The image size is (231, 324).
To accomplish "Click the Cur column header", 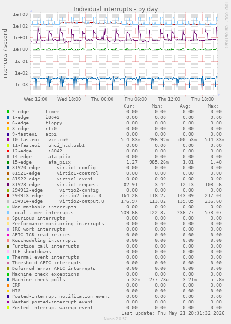I will coord(129,106).
